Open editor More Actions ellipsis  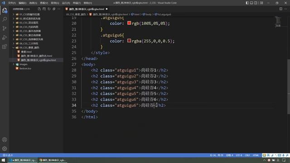coord(286,9)
